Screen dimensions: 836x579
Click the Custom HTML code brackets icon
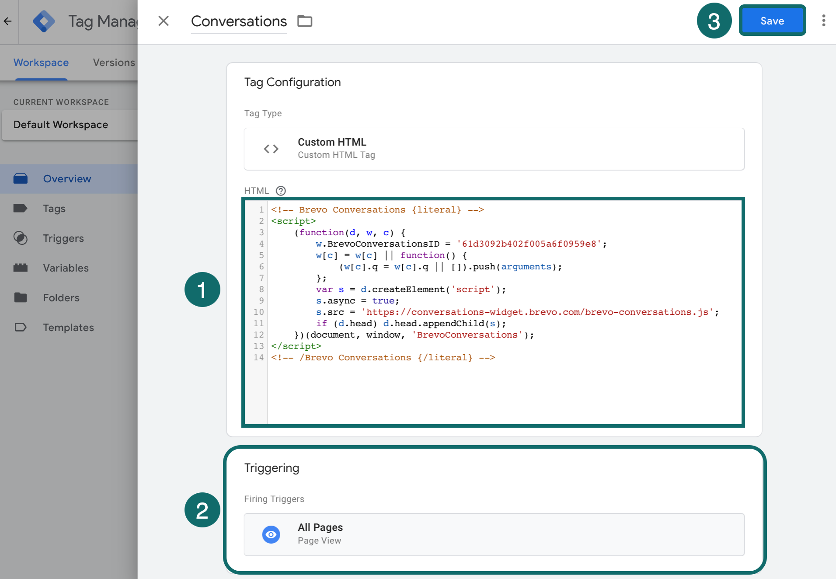[271, 149]
